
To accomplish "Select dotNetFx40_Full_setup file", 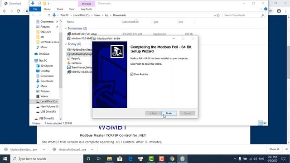I will [84, 34].
